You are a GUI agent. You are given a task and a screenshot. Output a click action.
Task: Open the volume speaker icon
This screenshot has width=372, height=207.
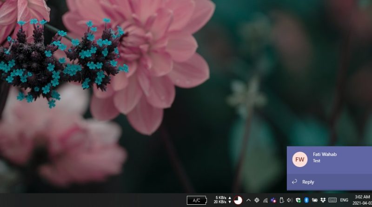[x=290, y=200]
